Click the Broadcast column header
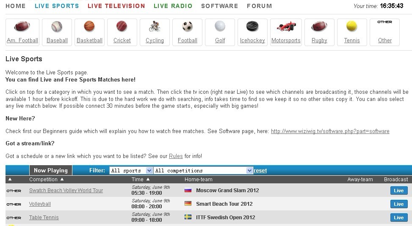This screenshot has width=412, height=226. tap(396, 180)
